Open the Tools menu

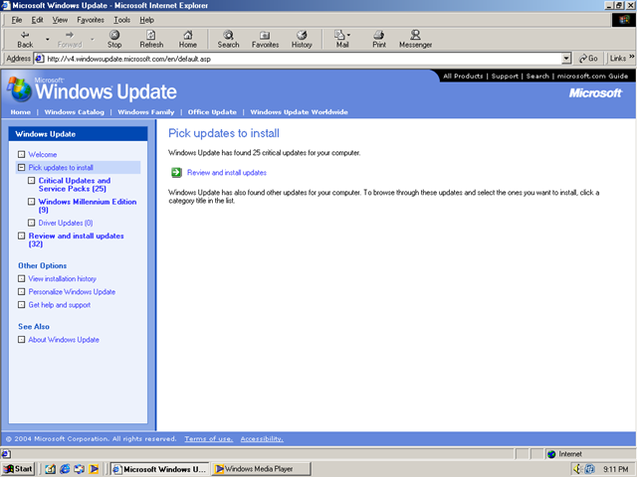click(121, 20)
